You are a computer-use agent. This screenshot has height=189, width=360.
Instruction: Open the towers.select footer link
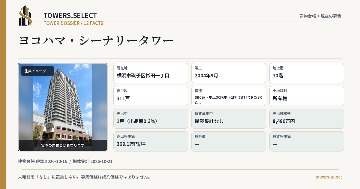tap(328, 177)
